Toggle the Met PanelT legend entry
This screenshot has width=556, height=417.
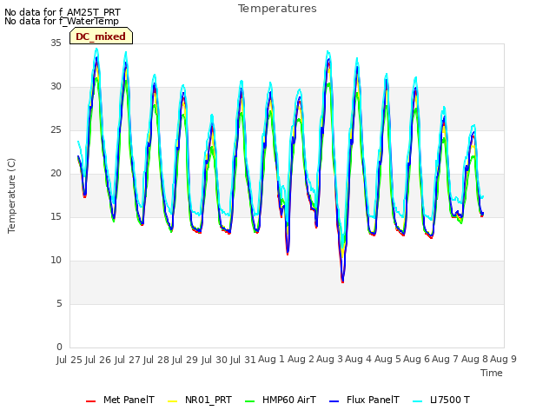(120, 400)
